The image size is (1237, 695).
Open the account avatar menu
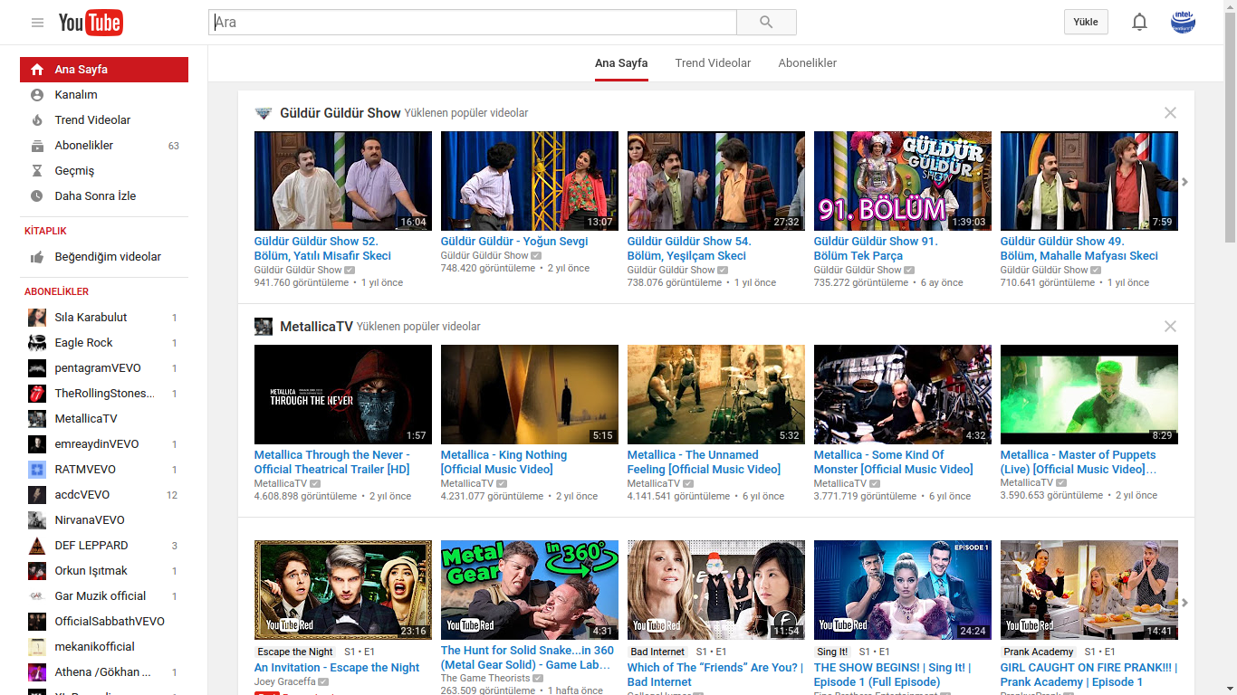[1183, 23]
